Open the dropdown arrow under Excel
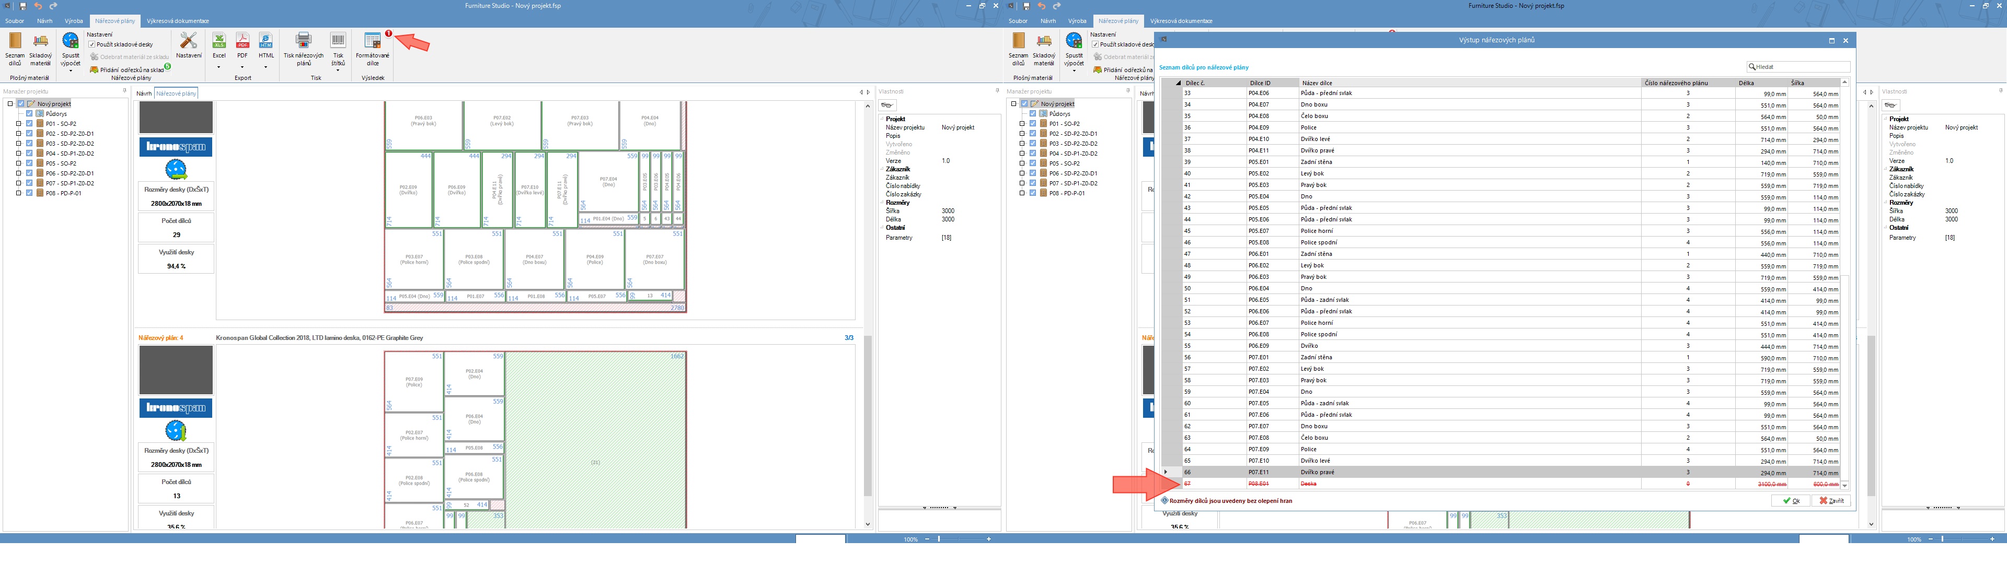Screen dimensions: 2007x564 pos(219,67)
